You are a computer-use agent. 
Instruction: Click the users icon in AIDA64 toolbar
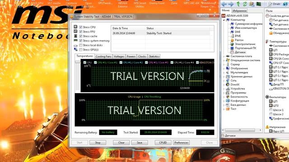[252, 4]
